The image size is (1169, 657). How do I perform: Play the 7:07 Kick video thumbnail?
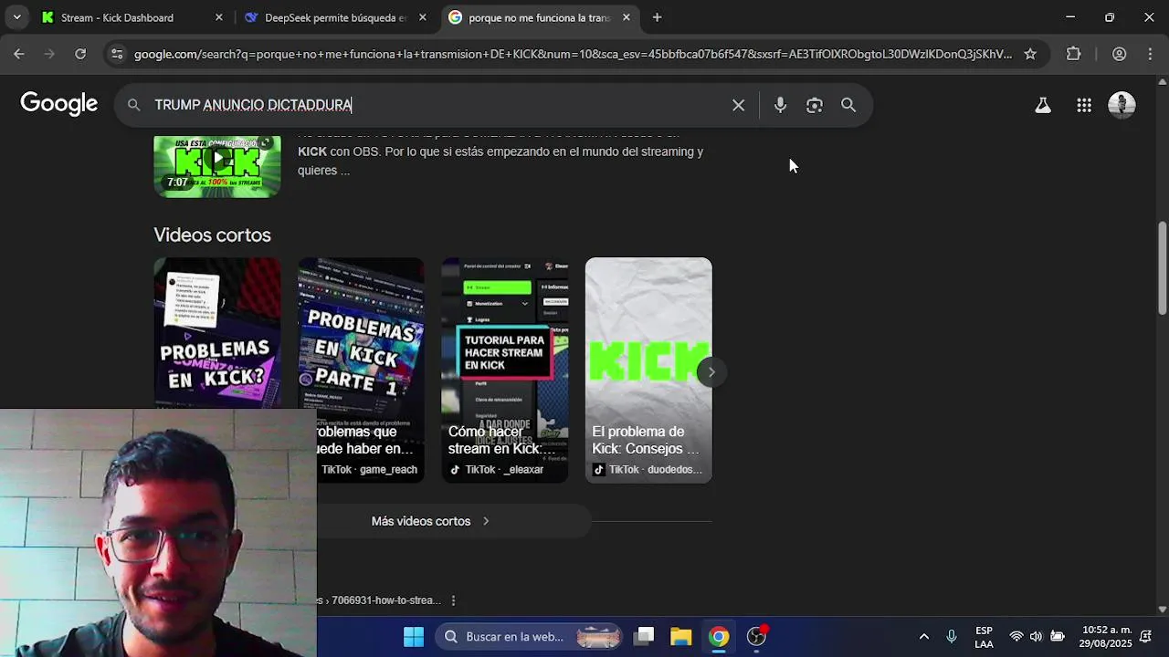click(217, 166)
